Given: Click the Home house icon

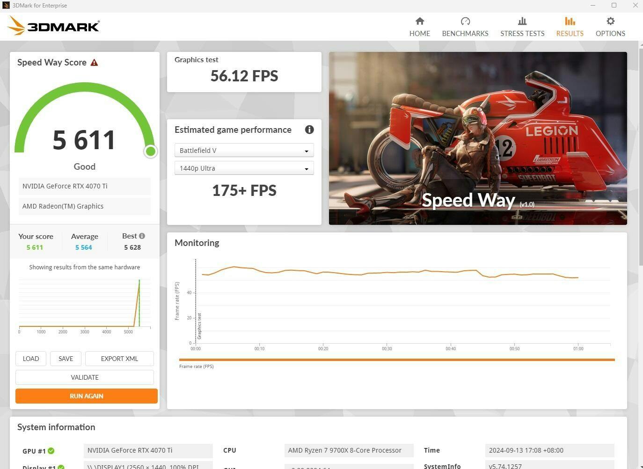Looking at the screenshot, I should pos(420,21).
